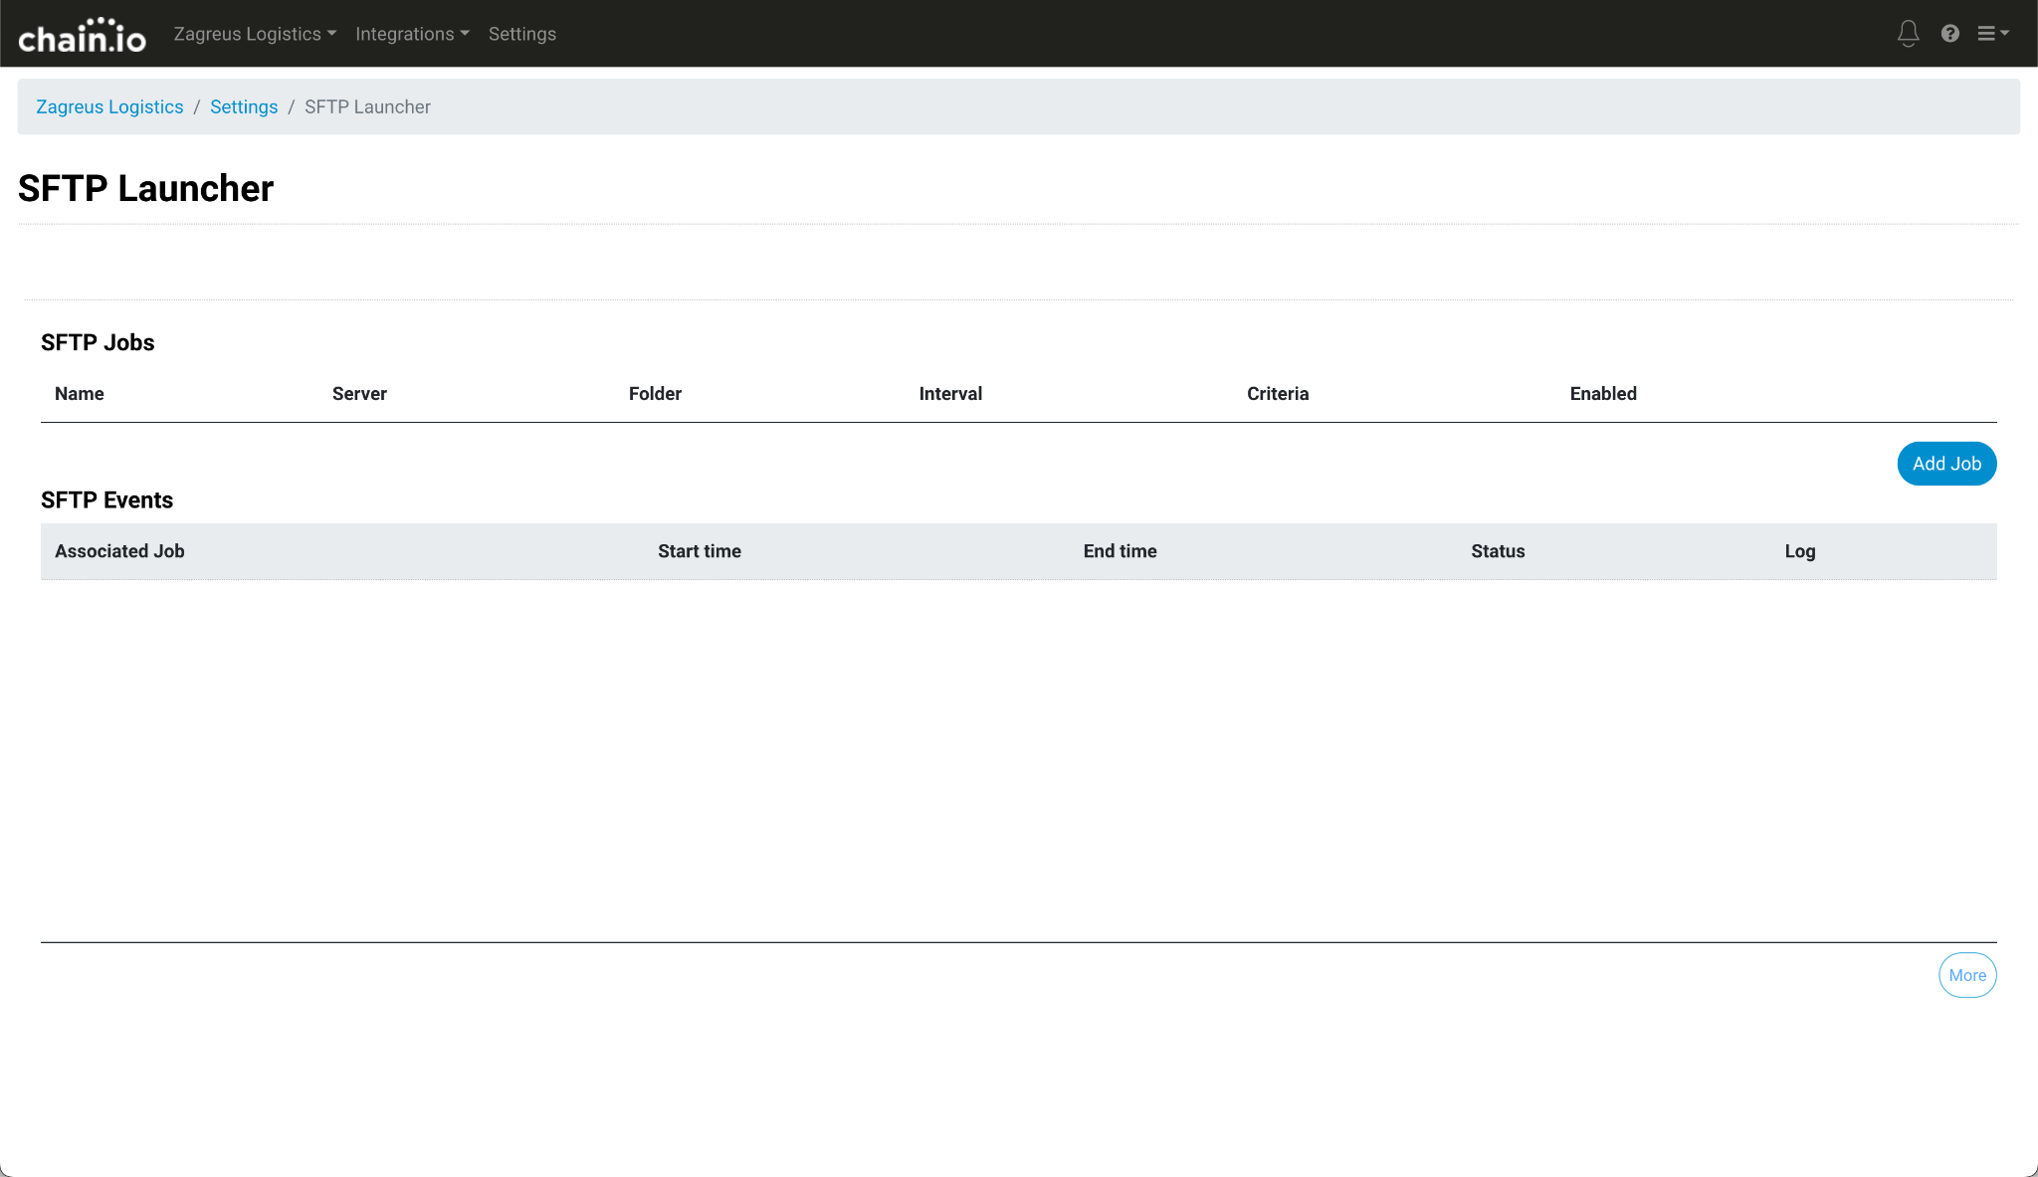Click the Start time column header
Viewport: 2038px width, 1177px height.
point(699,551)
